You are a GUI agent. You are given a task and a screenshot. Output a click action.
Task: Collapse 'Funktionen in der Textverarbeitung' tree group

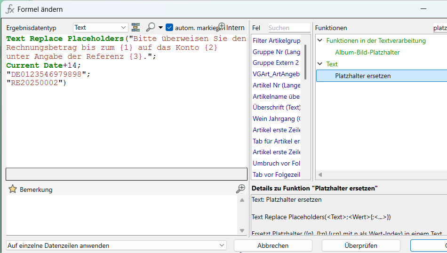coord(320,41)
